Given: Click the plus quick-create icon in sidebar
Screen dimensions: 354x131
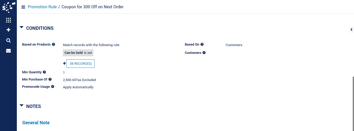Looking at the screenshot, I should click(9, 30).
